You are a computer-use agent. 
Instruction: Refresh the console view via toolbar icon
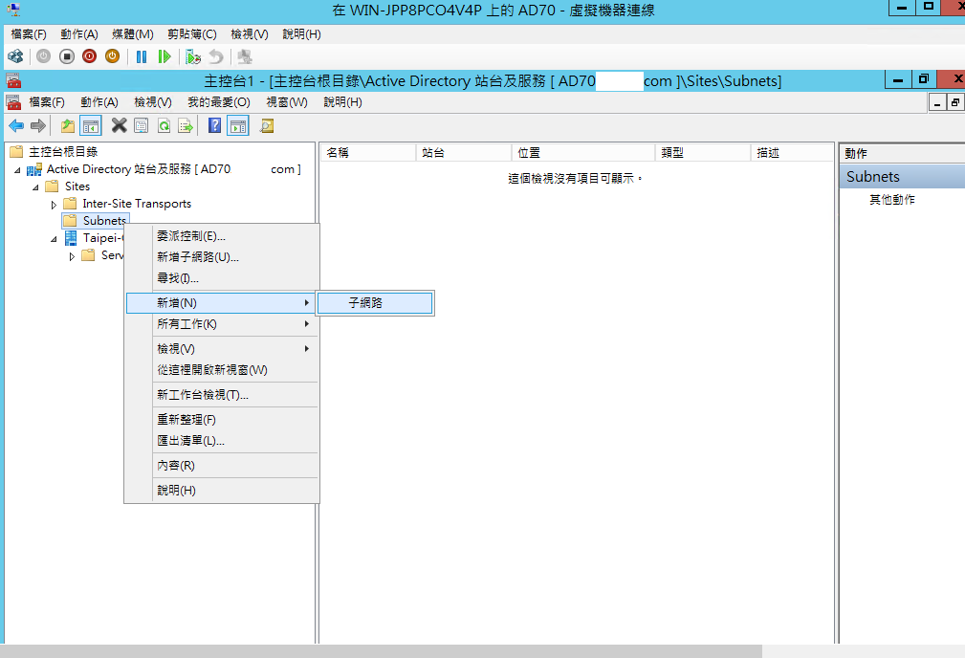click(x=164, y=126)
